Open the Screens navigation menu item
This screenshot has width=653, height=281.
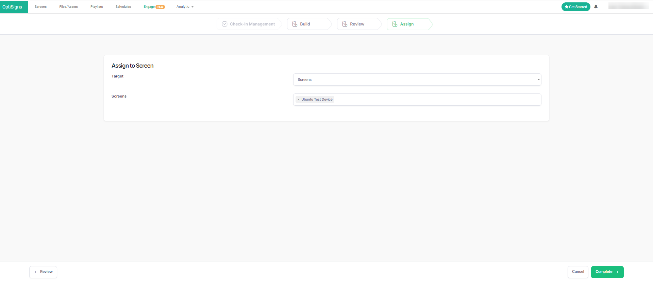pyautogui.click(x=40, y=7)
